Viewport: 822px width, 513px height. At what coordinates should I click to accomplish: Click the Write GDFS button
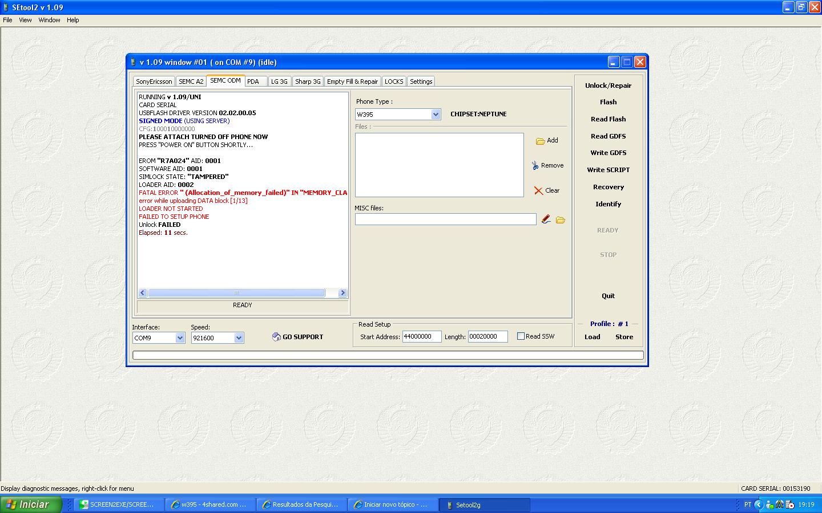608,153
